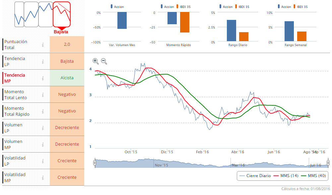Grab the right handle of range navigator
This screenshot has height=195, width=332.
point(328,162)
